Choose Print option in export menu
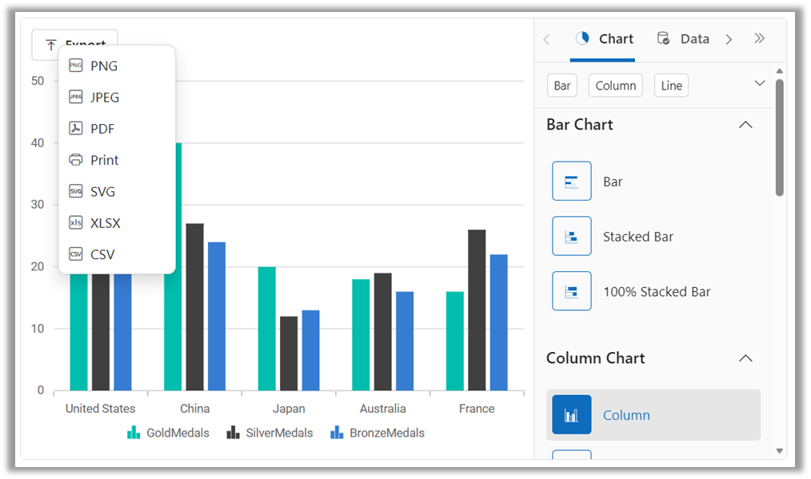 pos(117,161)
